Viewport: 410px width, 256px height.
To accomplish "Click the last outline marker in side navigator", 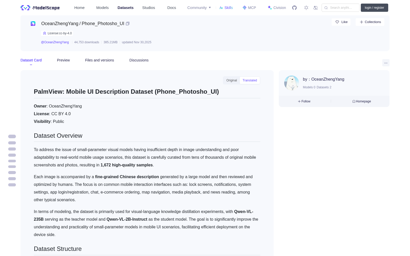I will (x=12, y=185).
